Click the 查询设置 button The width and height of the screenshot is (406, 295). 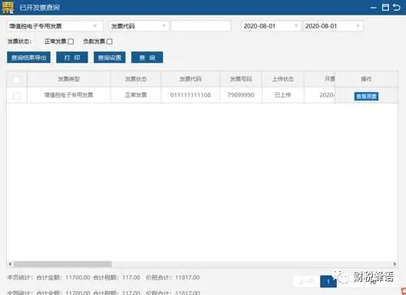(x=110, y=57)
